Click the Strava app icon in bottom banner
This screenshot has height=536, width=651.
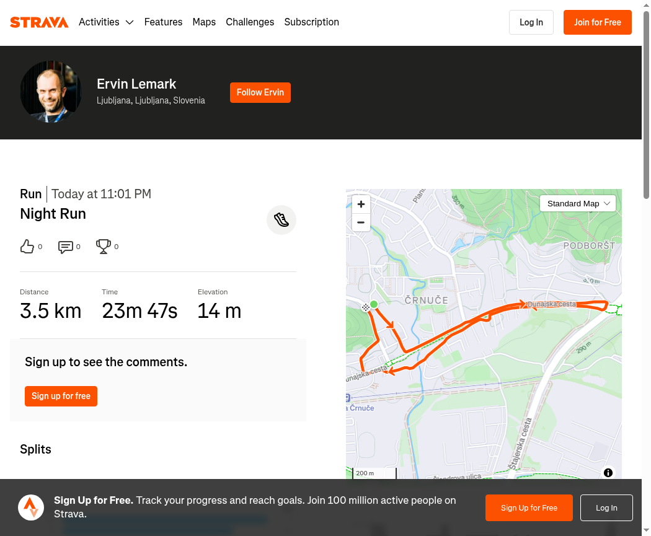coord(31,507)
